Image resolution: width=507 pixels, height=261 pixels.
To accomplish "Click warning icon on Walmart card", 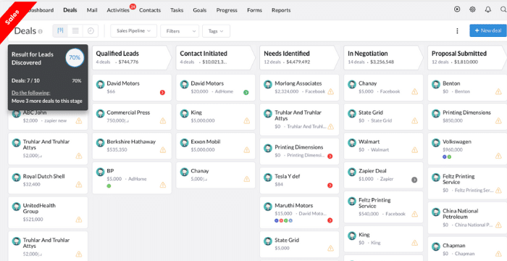I will (414, 150).
